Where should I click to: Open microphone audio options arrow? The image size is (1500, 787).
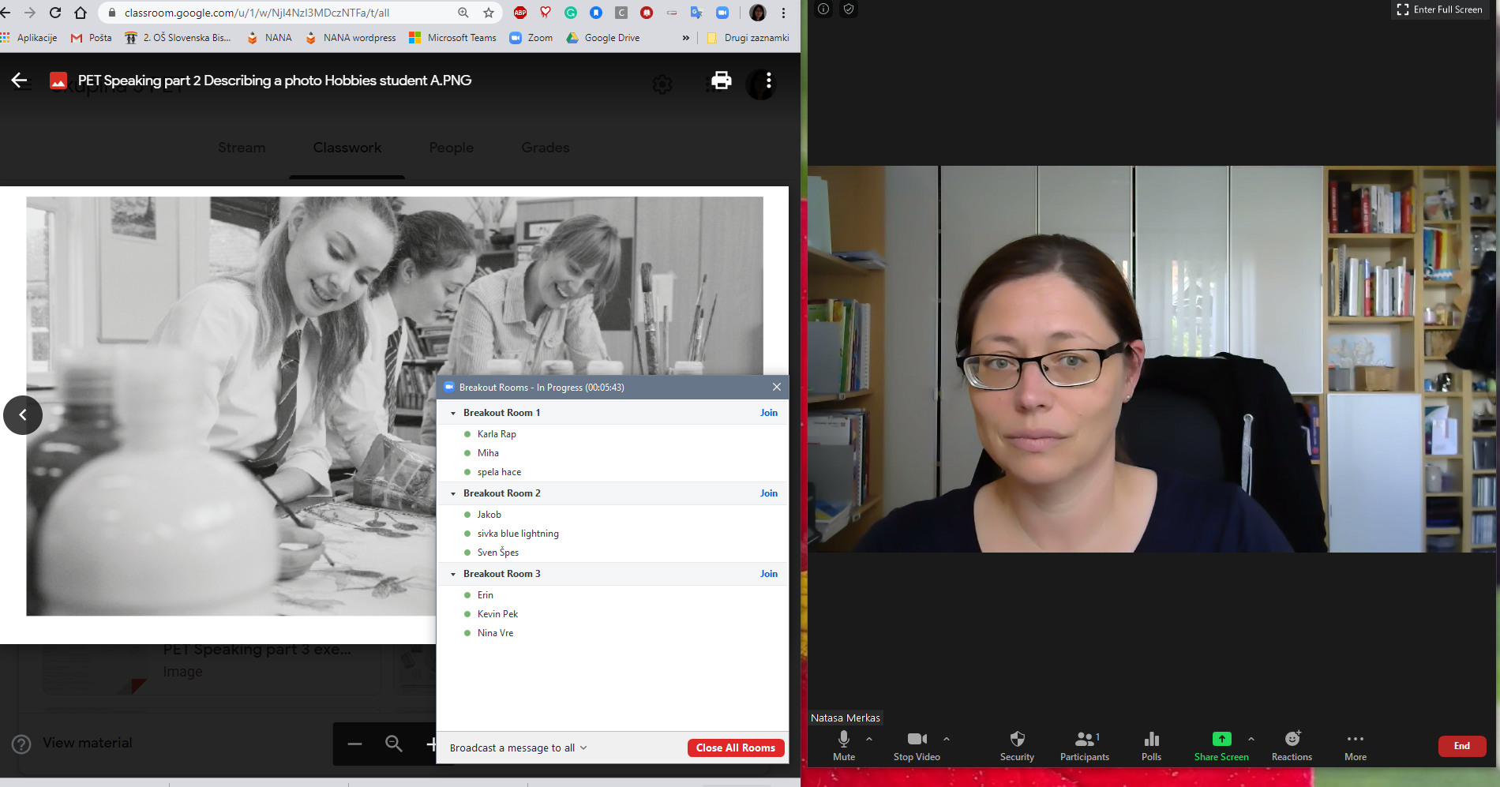coord(869,739)
